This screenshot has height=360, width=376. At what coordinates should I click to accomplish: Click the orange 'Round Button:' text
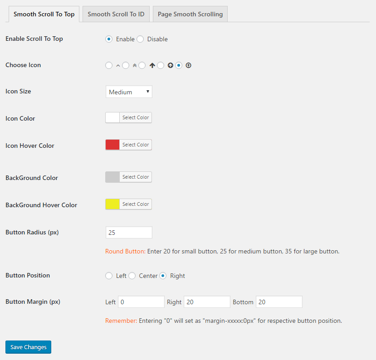click(x=126, y=252)
